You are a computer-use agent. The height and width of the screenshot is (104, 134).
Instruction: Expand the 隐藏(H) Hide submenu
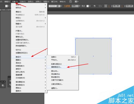pos(29,24)
